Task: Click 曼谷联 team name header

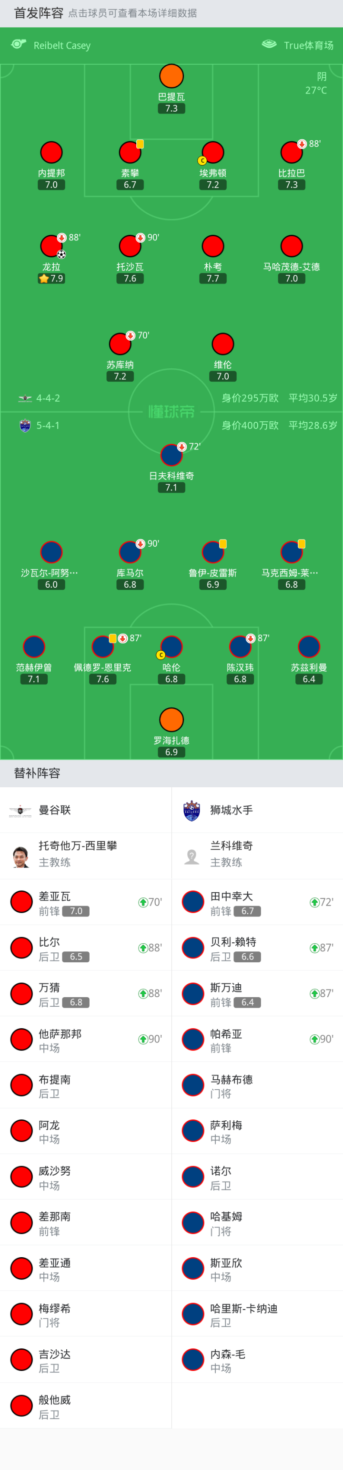Action: tap(55, 810)
